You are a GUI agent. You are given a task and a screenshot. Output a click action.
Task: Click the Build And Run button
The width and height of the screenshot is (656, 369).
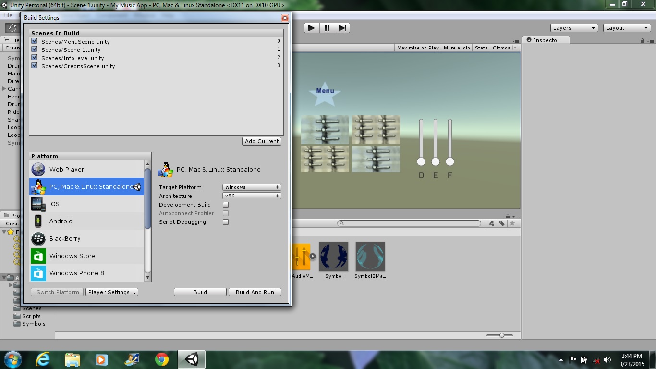[255, 292]
